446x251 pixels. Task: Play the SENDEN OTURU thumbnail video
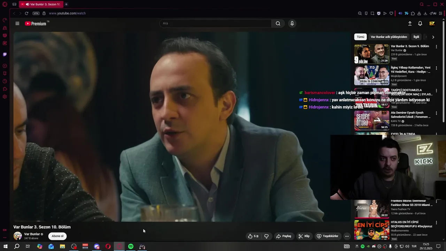coord(372,120)
